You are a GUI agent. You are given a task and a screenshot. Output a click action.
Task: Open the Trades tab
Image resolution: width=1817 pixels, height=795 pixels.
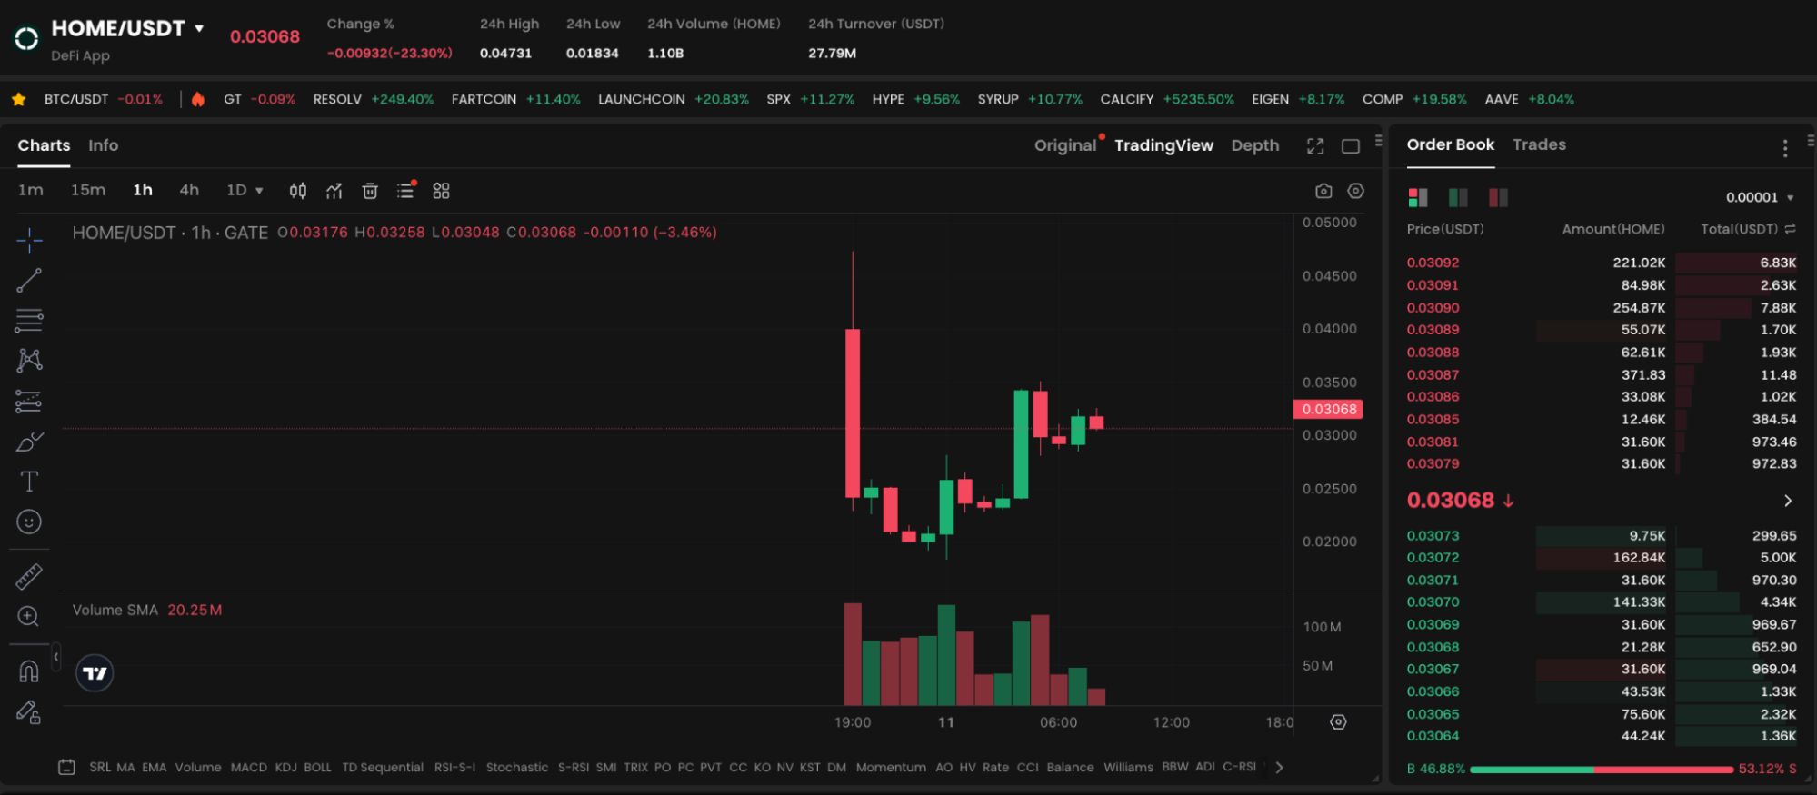[x=1539, y=144]
